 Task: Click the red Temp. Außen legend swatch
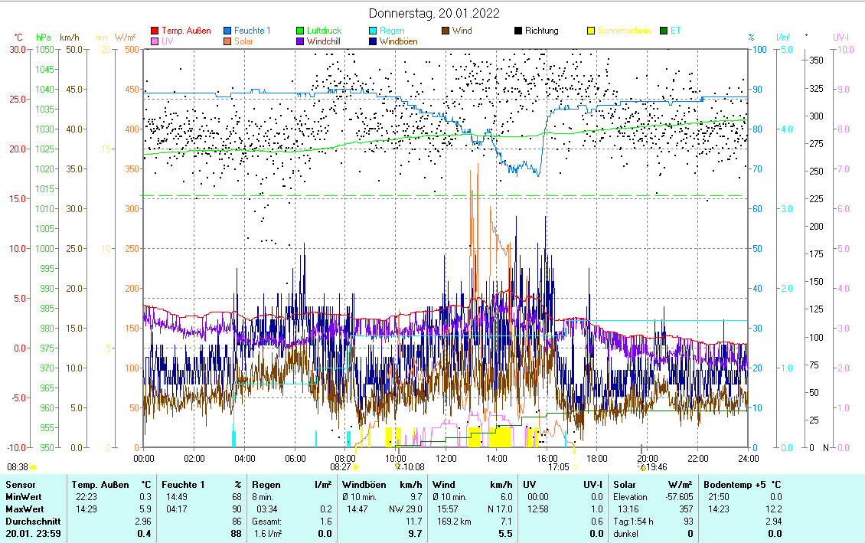(x=155, y=31)
